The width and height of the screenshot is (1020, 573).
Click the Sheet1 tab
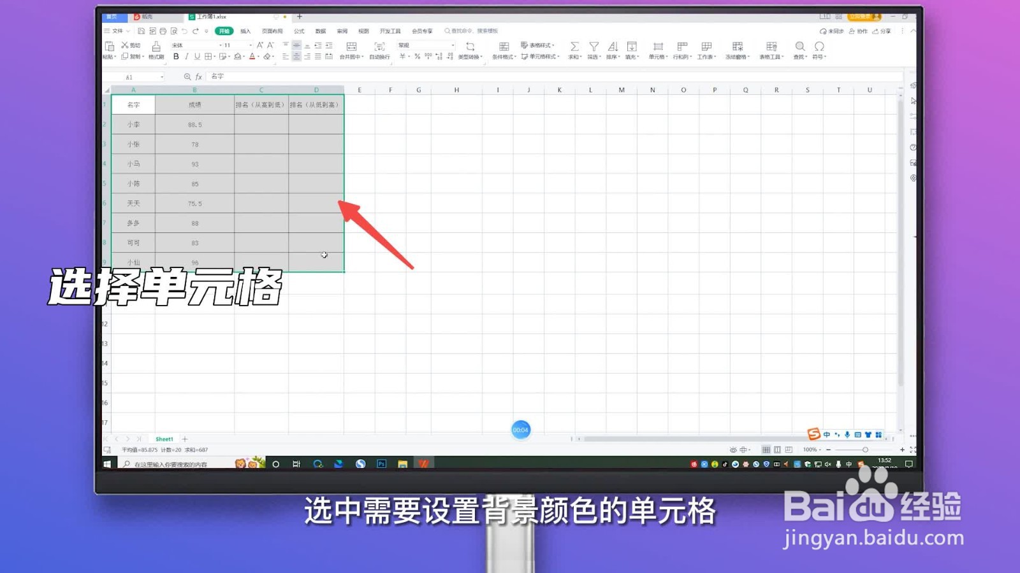point(164,439)
